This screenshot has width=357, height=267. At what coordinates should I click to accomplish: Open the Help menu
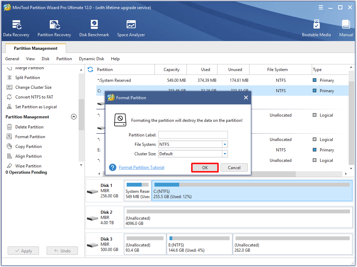point(115,59)
